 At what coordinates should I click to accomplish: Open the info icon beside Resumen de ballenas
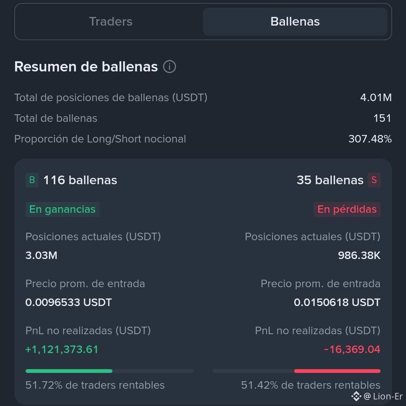pyautogui.click(x=170, y=67)
